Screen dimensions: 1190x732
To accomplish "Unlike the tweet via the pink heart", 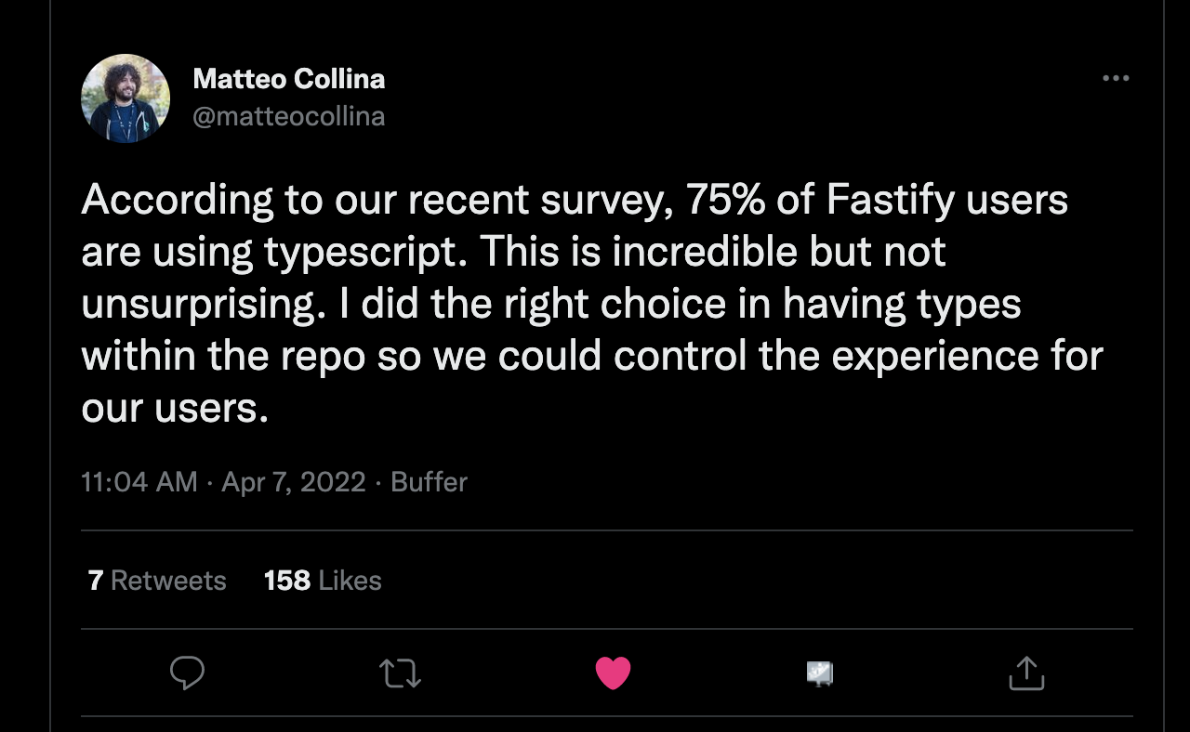I will click(x=614, y=673).
